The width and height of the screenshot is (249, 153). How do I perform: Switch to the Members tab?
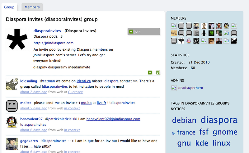click(32, 7)
